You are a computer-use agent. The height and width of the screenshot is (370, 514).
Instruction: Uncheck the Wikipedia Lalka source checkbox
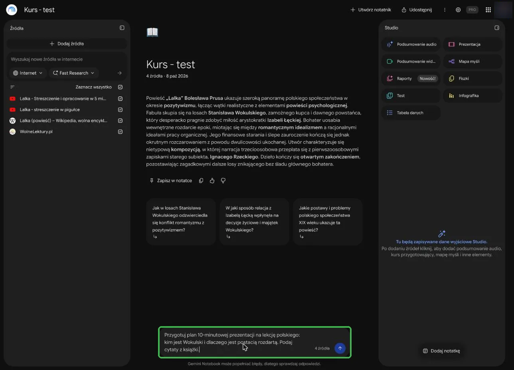(120, 120)
